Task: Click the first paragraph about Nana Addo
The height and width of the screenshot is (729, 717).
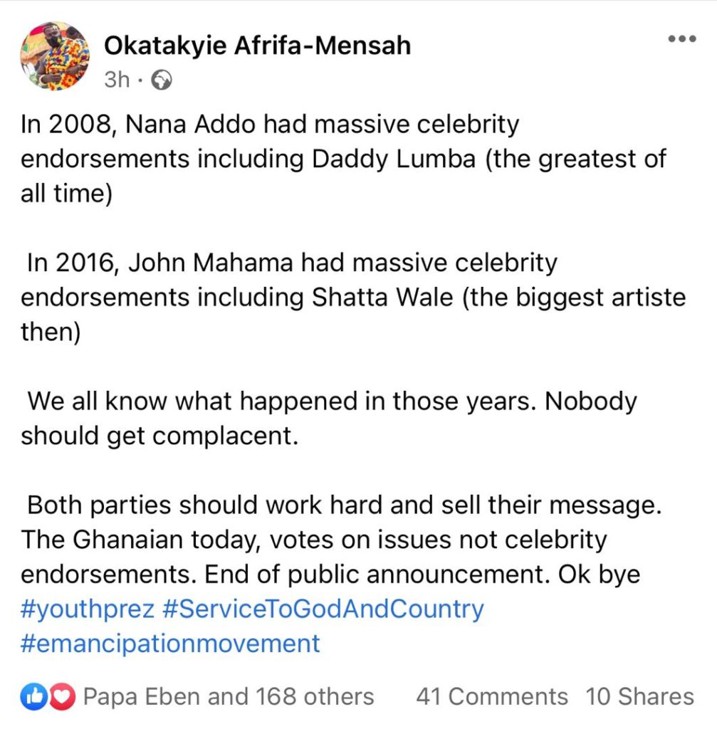Action: click(x=343, y=159)
